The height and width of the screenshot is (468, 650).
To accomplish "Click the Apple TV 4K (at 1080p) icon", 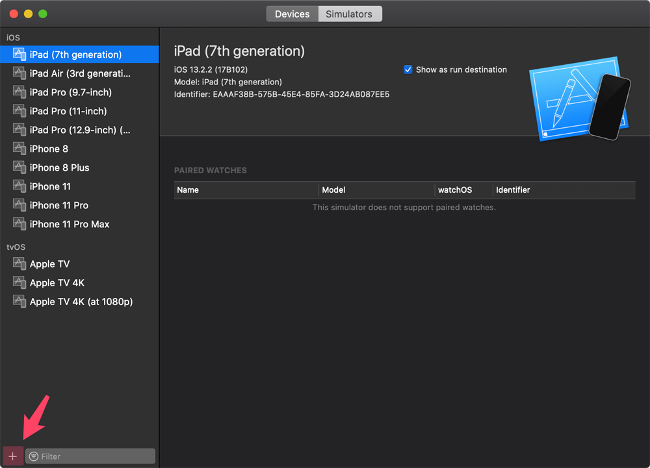I will tap(19, 301).
